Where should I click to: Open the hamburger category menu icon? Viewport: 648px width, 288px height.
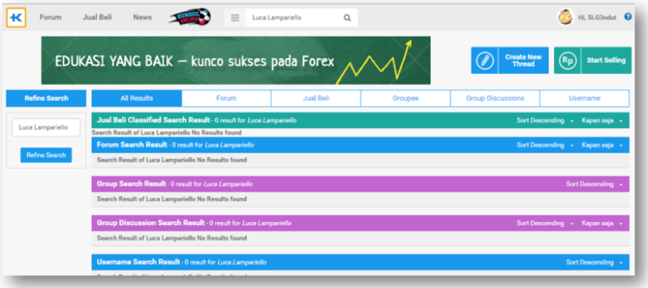235,18
